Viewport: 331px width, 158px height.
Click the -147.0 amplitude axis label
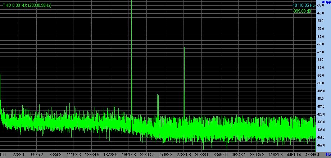coord(321,145)
